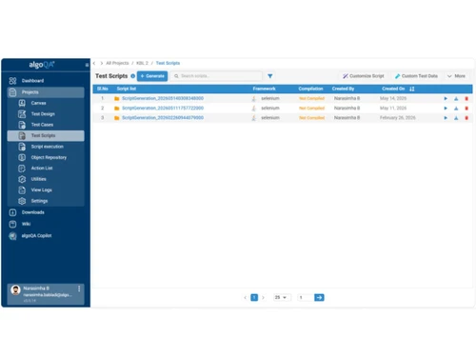Open the filter icon beside search
This screenshot has height=357, width=476.
coord(270,76)
